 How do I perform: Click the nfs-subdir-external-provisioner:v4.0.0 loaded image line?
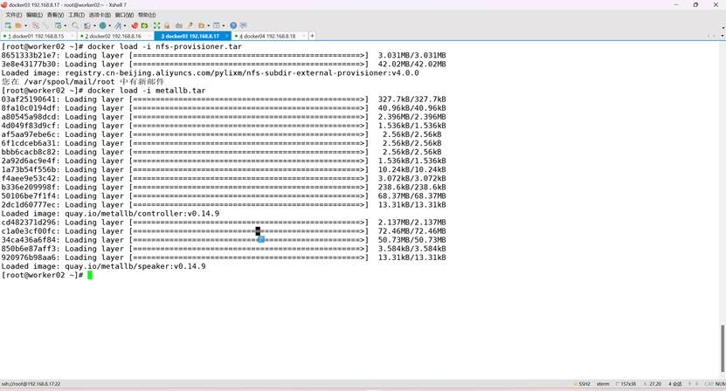[x=210, y=72]
